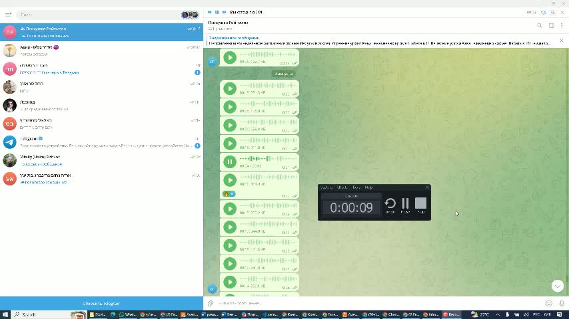
Task: Open the Telegram hamburger main menu
Action: [x=8, y=14]
